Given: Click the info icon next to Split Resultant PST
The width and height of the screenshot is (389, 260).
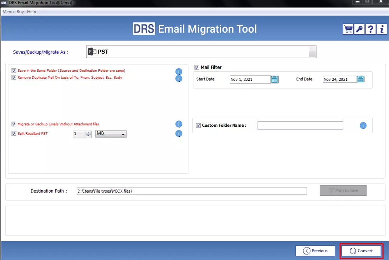Looking at the screenshot, I should click(x=179, y=133).
